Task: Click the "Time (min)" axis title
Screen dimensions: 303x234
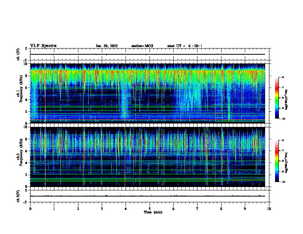Action: 153,212
